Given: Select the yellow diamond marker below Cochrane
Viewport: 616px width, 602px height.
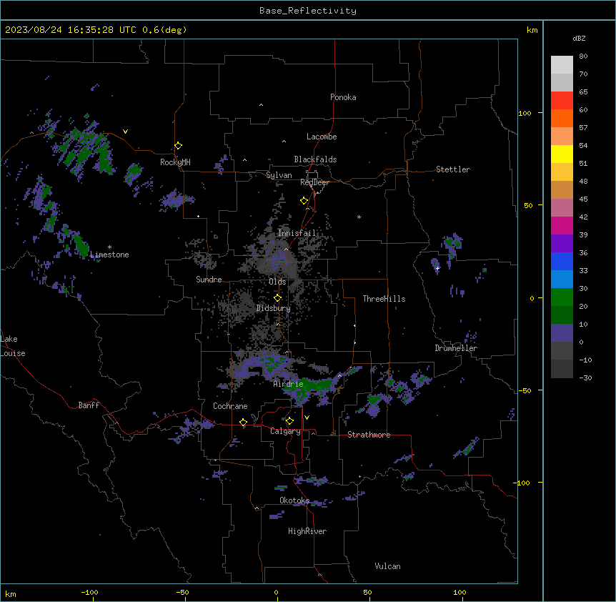Looking at the screenshot, I should click(243, 423).
